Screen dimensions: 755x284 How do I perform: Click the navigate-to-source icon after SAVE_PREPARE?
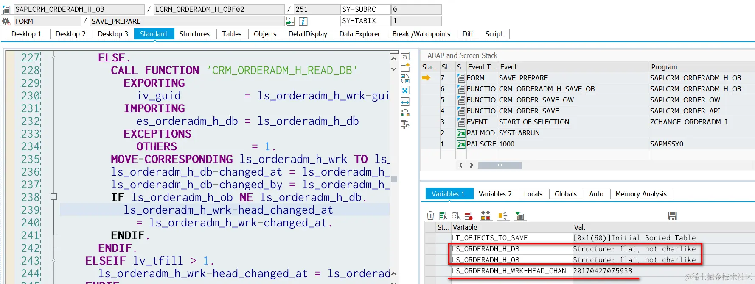point(290,21)
